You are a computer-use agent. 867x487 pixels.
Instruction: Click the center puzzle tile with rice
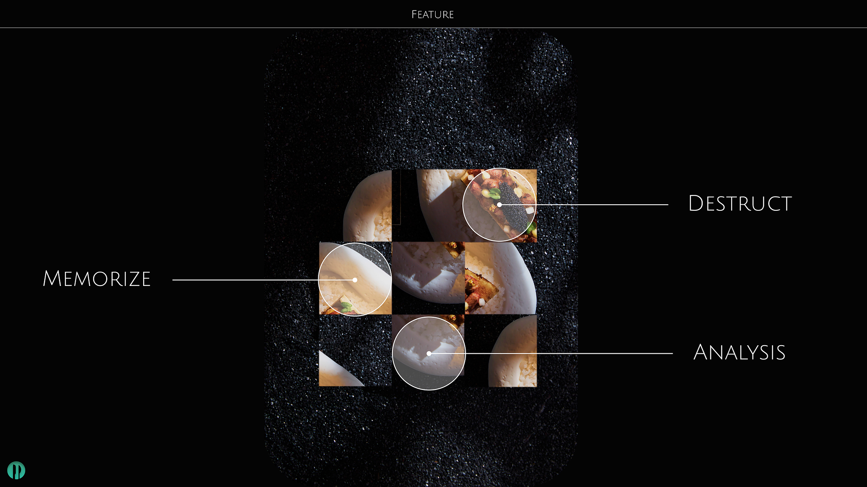click(428, 278)
